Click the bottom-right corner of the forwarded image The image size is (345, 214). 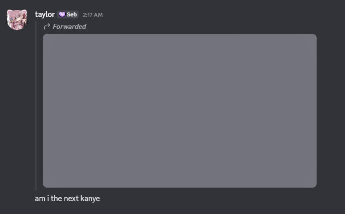coord(313,184)
